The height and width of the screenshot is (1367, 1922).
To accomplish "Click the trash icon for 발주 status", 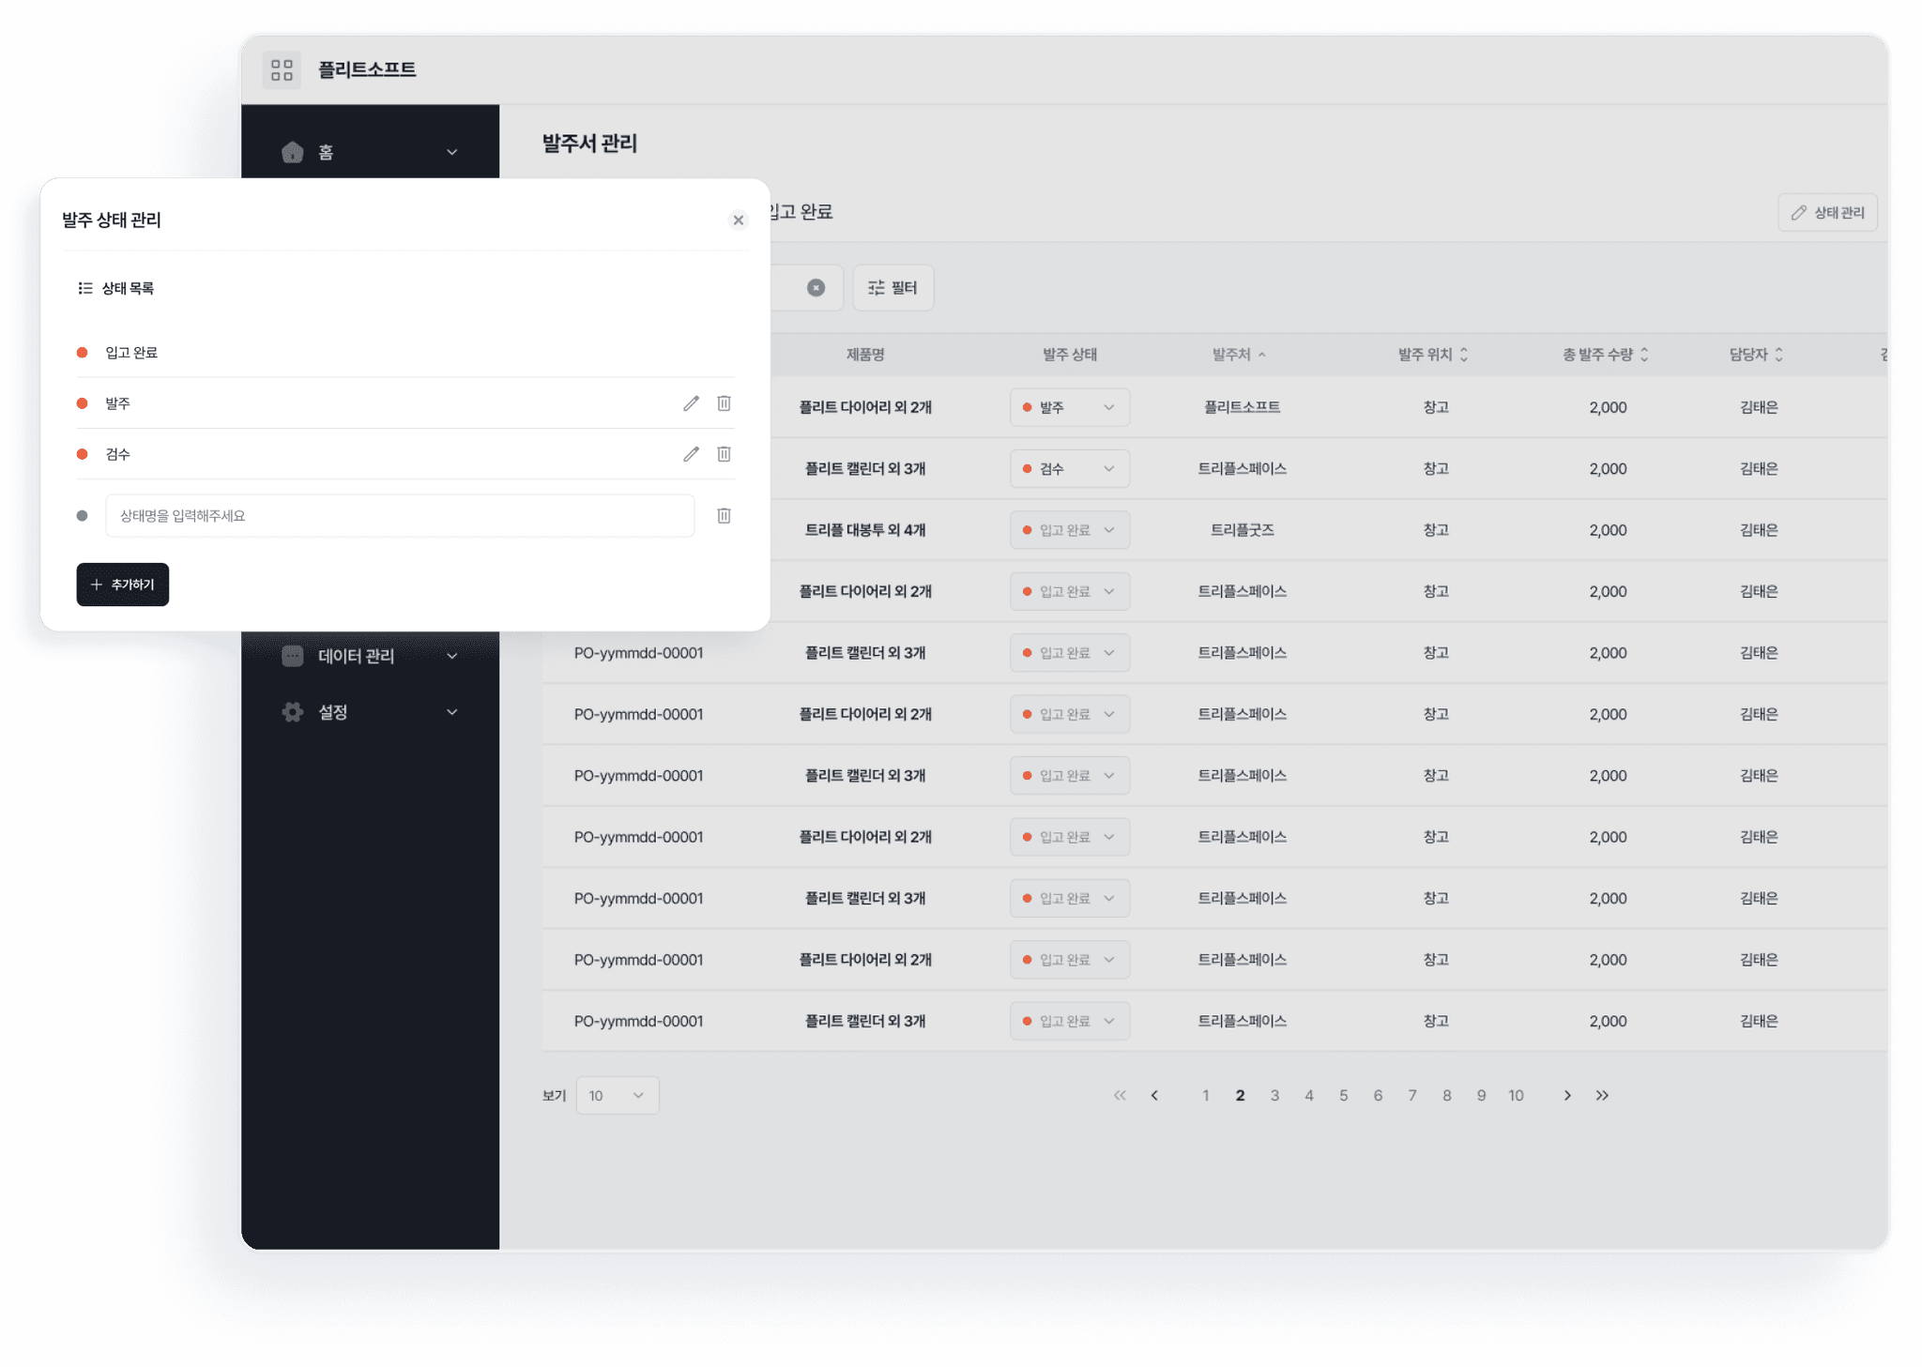I will pyautogui.click(x=724, y=403).
